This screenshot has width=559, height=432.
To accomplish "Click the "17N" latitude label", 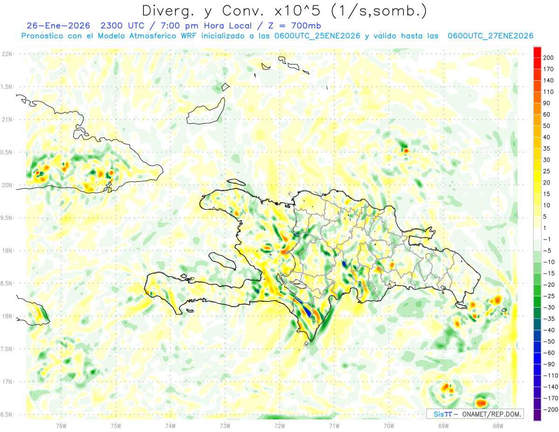I will (x=7, y=382).
